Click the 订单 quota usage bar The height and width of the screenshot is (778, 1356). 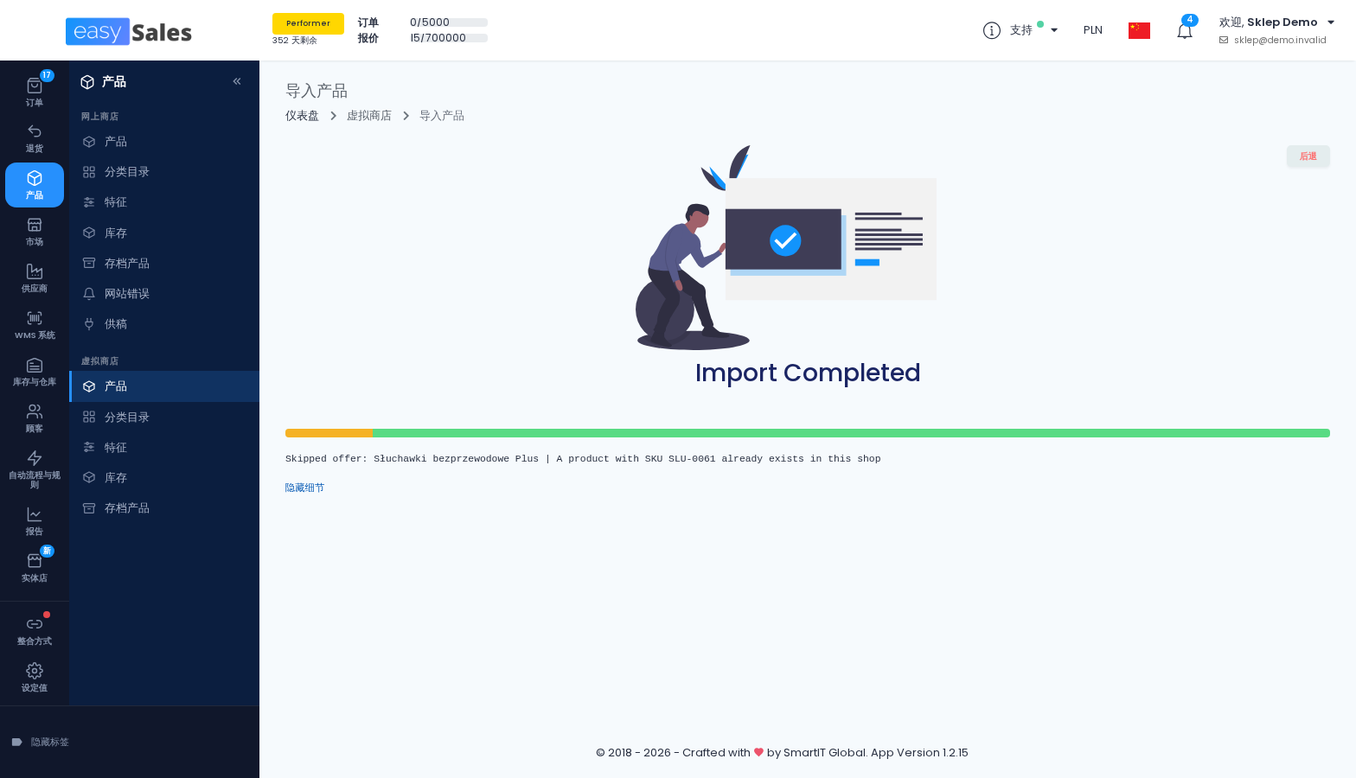449,22
